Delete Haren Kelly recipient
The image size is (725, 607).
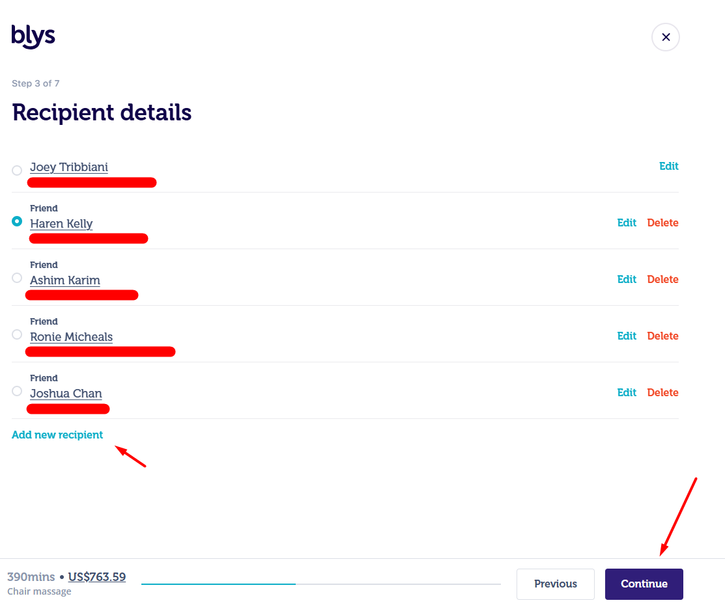(x=662, y=223)
